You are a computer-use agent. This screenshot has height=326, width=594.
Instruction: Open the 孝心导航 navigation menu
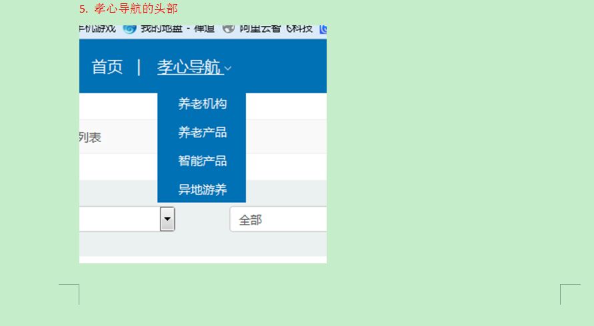tap(189, 67)
